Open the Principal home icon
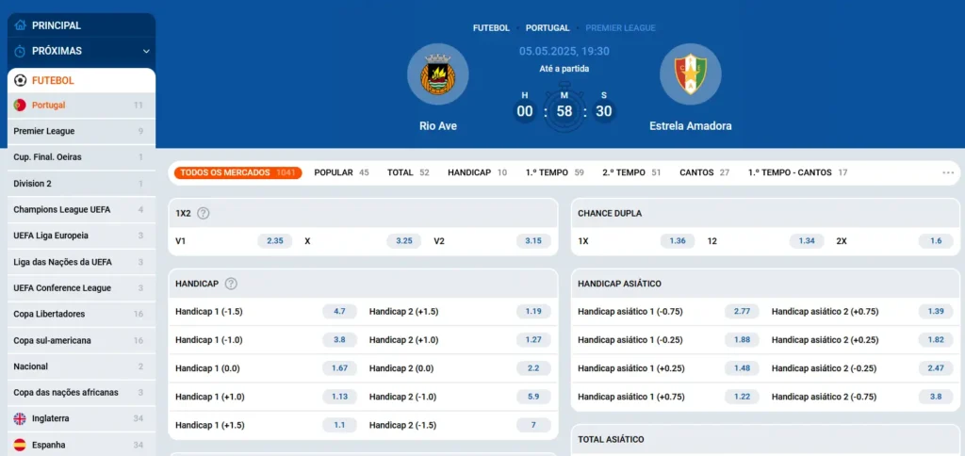 [x=21, y=25]
